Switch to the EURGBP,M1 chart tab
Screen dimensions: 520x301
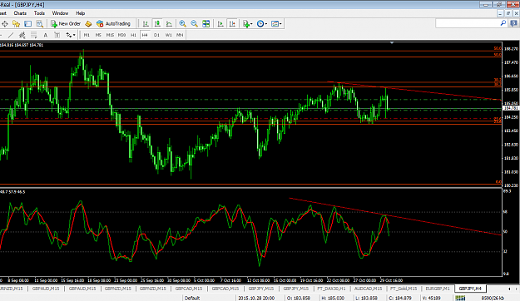click(x=438, y=289)
